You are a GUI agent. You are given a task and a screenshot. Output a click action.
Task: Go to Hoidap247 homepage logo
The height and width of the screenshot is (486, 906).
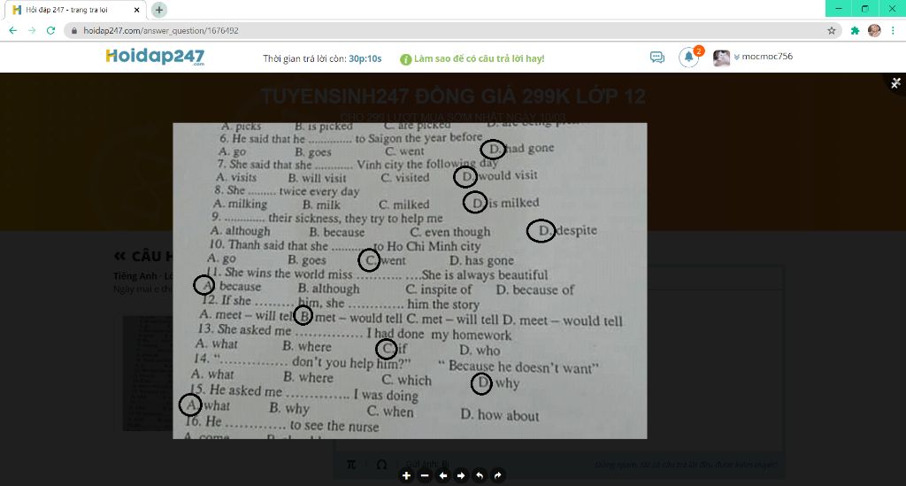pyautogui.click(x=155, y=56)
